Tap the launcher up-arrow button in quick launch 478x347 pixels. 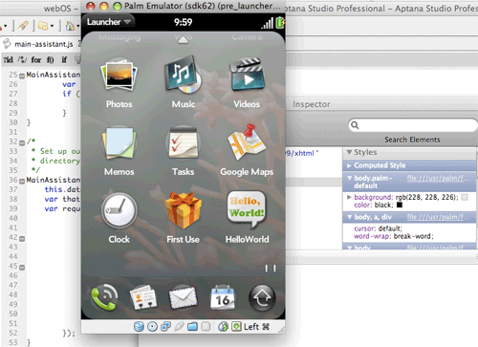coord(262,298)
